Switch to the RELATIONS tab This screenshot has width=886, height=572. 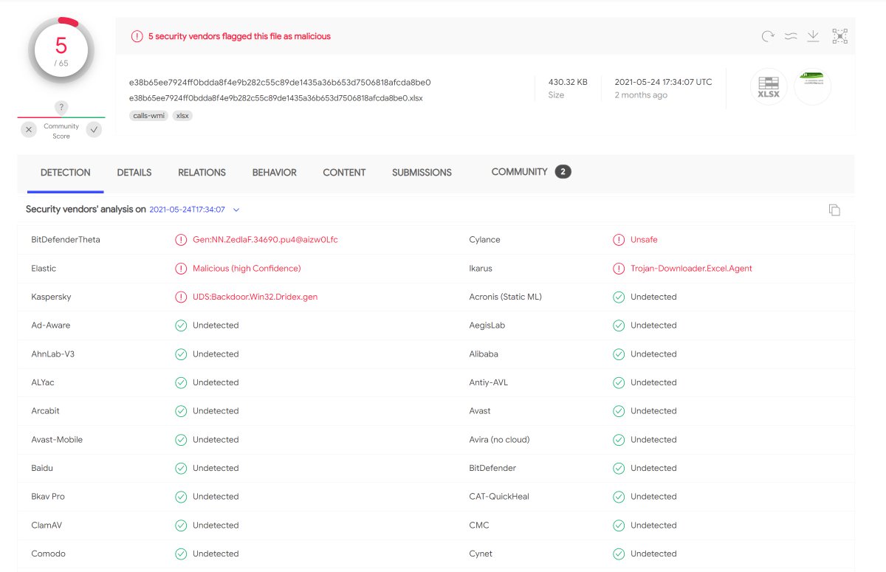pos(202,173)
